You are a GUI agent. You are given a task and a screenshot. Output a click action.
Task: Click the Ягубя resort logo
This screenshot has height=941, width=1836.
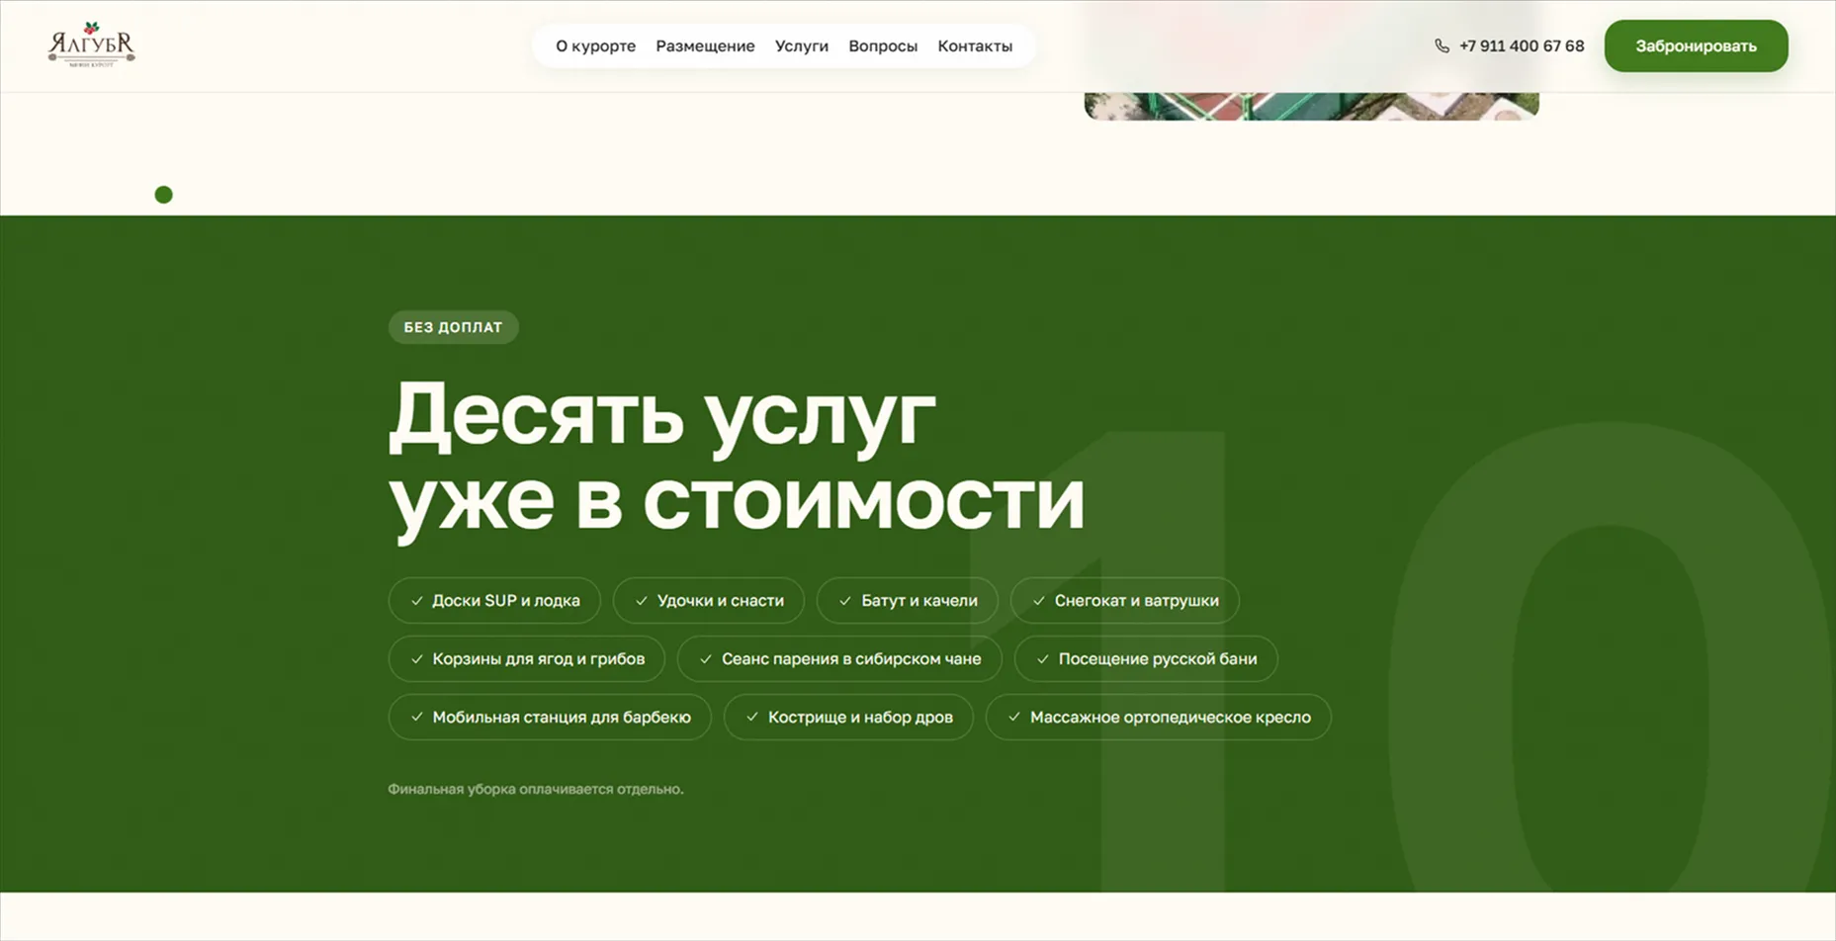[x=91, y=44]
